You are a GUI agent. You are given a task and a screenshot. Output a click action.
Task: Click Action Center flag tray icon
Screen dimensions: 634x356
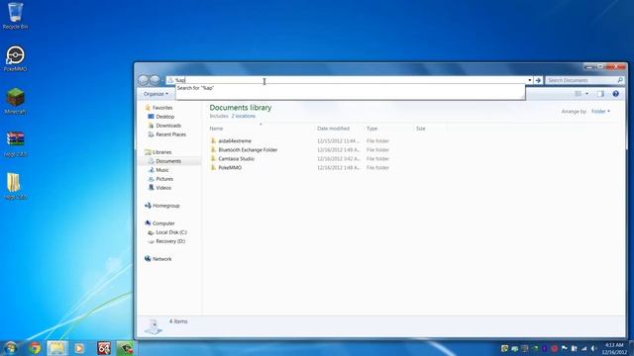(x=565, y=348)
